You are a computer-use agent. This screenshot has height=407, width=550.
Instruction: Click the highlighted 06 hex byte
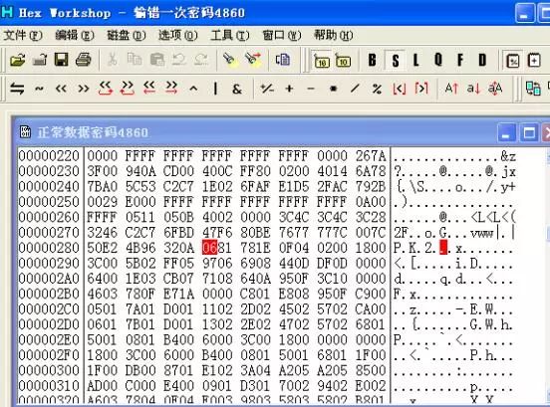coord(210,248)
